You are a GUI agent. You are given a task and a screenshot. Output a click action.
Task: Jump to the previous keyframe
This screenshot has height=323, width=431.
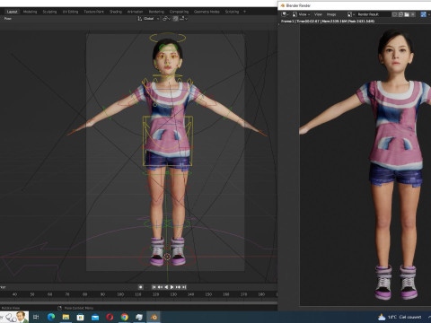pyautogui.click(x=160, y=287)
